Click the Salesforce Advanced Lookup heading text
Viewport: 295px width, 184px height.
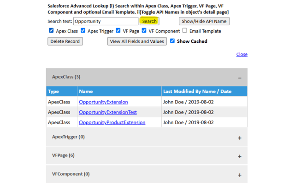[138, 9]
